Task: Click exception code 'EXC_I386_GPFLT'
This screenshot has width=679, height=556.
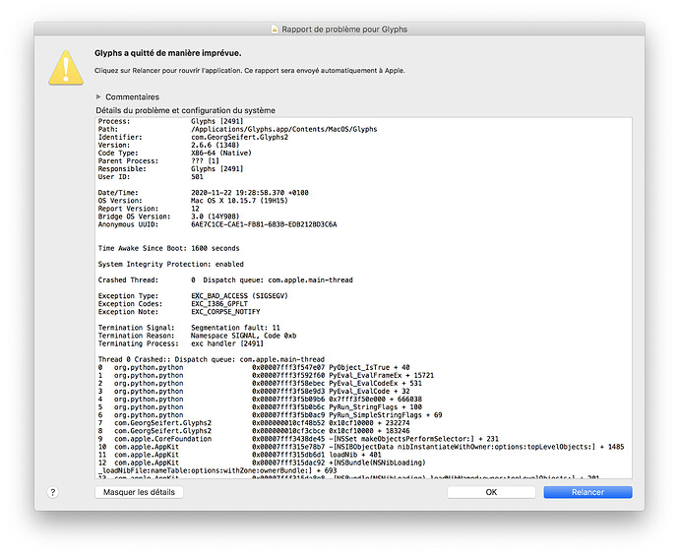Action: (x=219, y=304)
